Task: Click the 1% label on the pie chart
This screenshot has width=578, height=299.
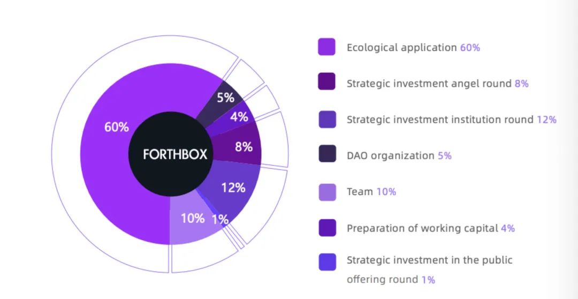Action: (220, 219)
